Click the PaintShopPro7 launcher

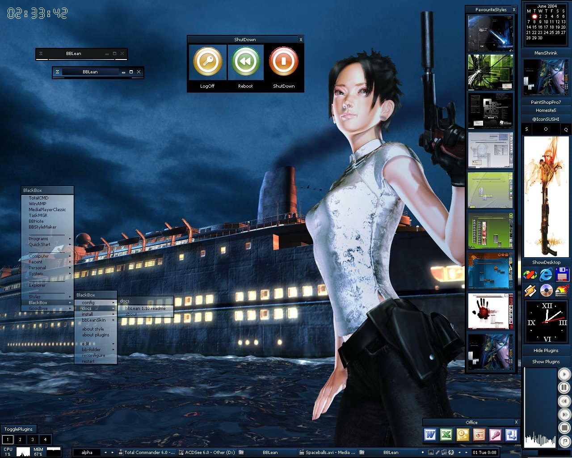tap(546, 102)
